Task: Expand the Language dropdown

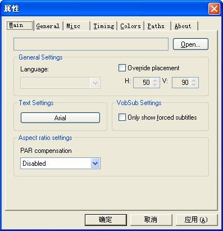Action: (x=95, y=83)
